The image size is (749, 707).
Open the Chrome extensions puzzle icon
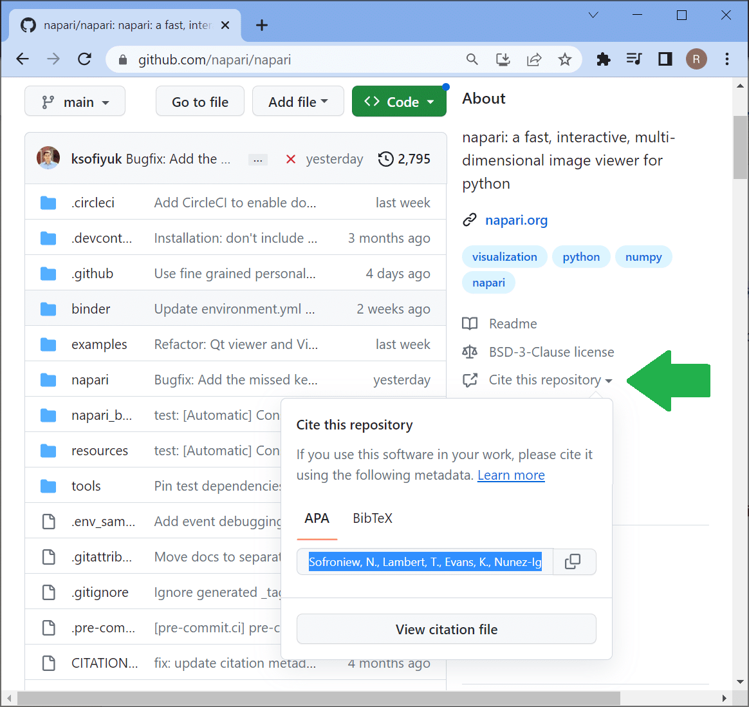(603, 60)
